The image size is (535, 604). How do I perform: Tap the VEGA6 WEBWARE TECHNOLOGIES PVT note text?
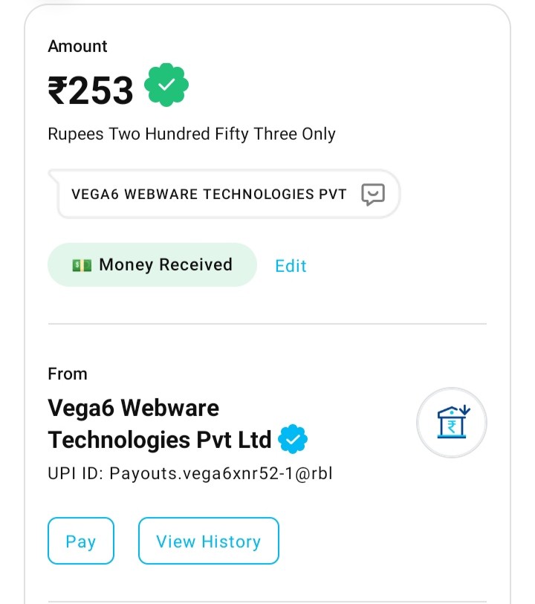(209, 195)
